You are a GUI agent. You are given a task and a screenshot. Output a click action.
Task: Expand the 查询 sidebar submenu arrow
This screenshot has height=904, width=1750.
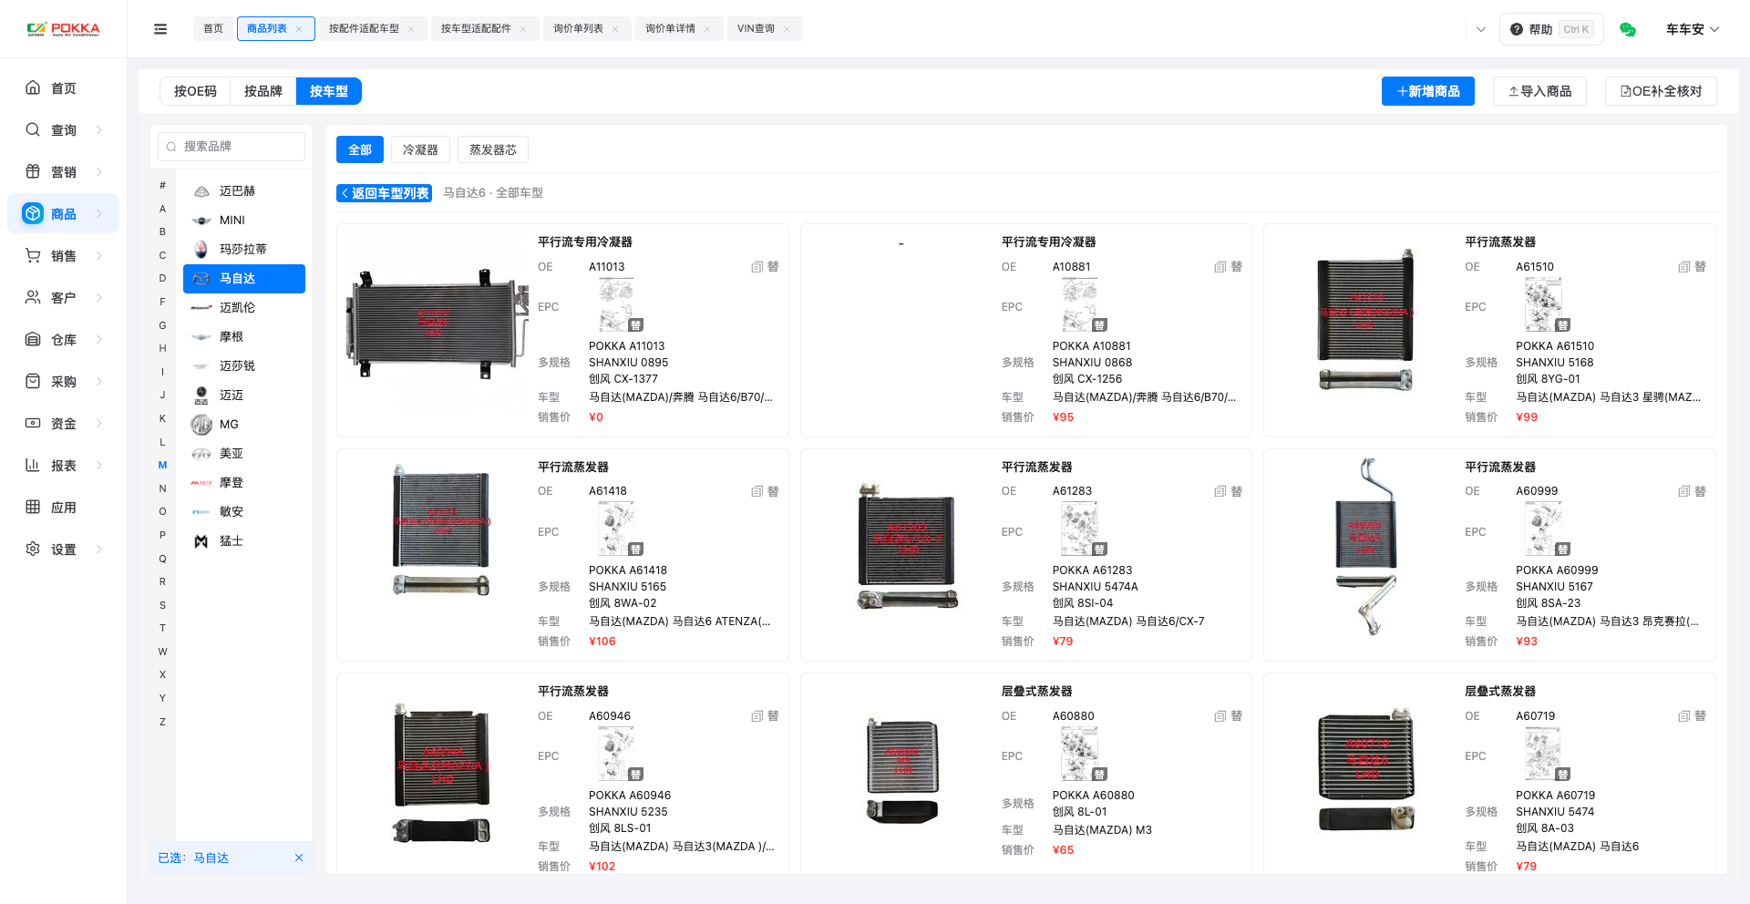tap(99, 129)
